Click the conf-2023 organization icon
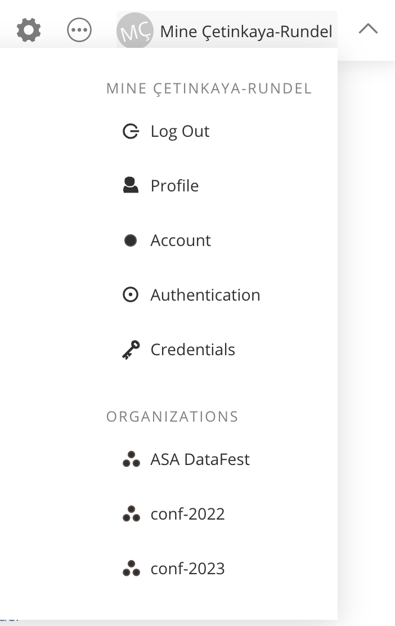 point(131,569)
